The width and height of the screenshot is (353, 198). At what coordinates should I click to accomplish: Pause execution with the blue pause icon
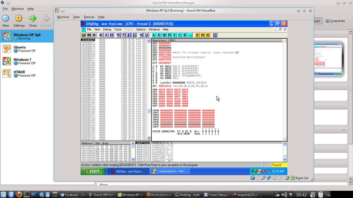click(x=112, y=35)
